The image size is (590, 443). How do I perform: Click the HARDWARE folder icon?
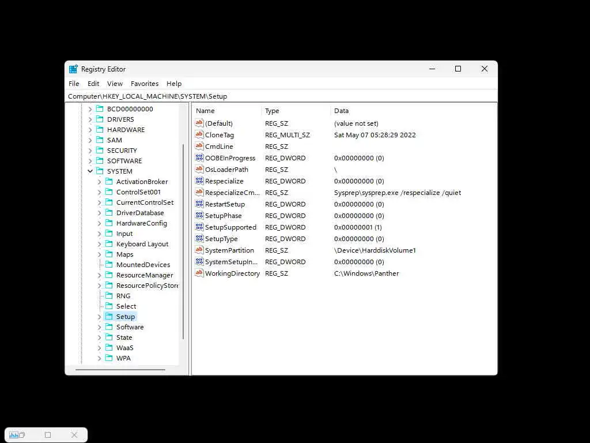point(100,130)
